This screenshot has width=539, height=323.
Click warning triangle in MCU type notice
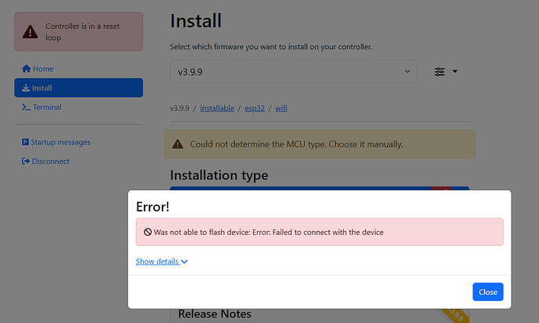(x=177, y=144)
